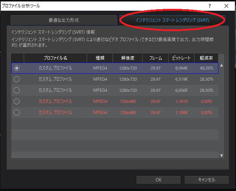
Task: Click the 49.26% reduction rate cell
Action: coord(206,68)
